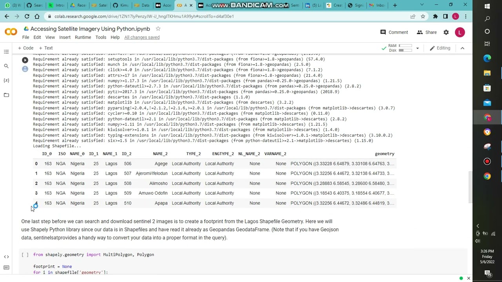This screenshot has height=282, width=502.
Task: Add a new Code cell
Action: 25,48
